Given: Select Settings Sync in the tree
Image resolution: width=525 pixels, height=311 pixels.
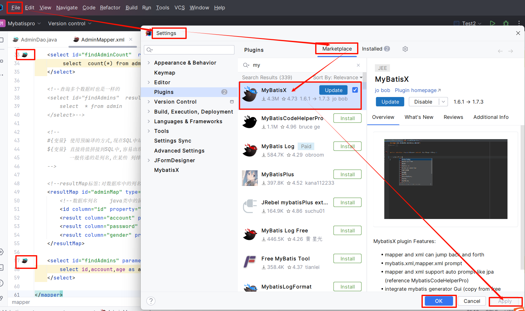Looking at the screenshot, I should coord(173,141).
